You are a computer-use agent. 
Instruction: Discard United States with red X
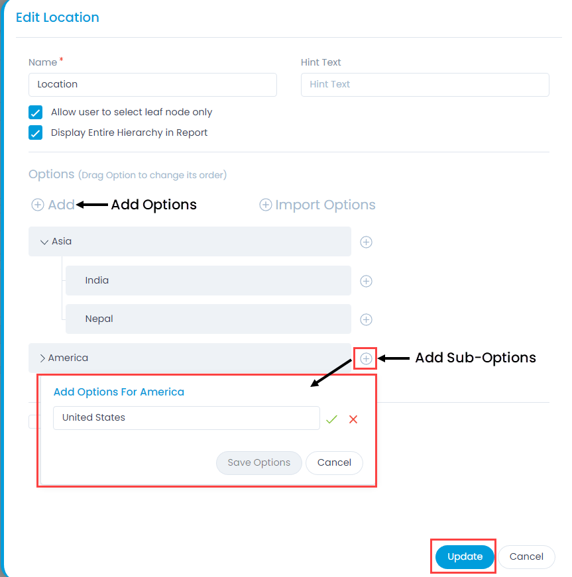[x=353, y=419]
